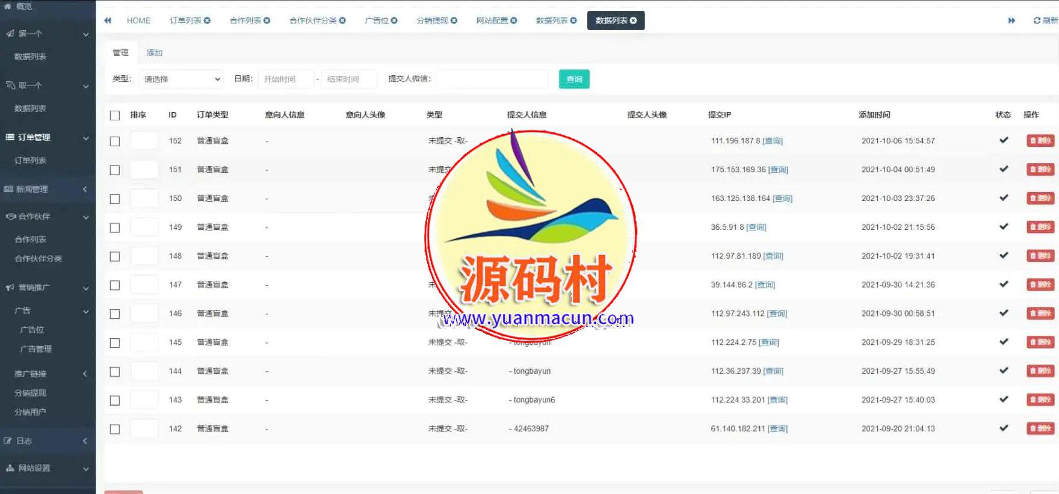1059x494 pixels.
Task: Toggle the select-all checkbox in table header
Action: (115, 116)
